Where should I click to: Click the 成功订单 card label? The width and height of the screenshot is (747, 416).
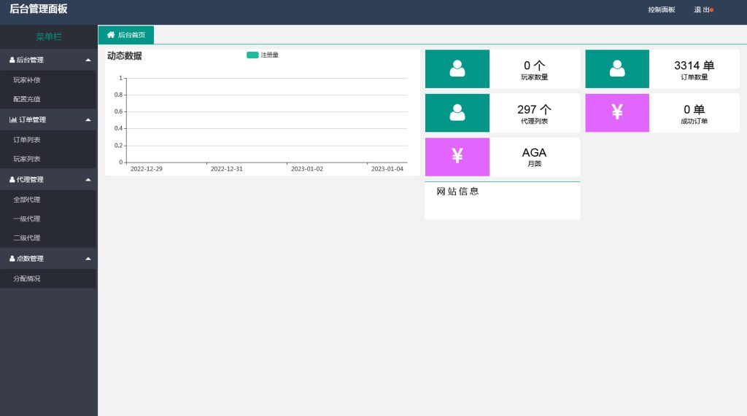[x=694, y=122]
